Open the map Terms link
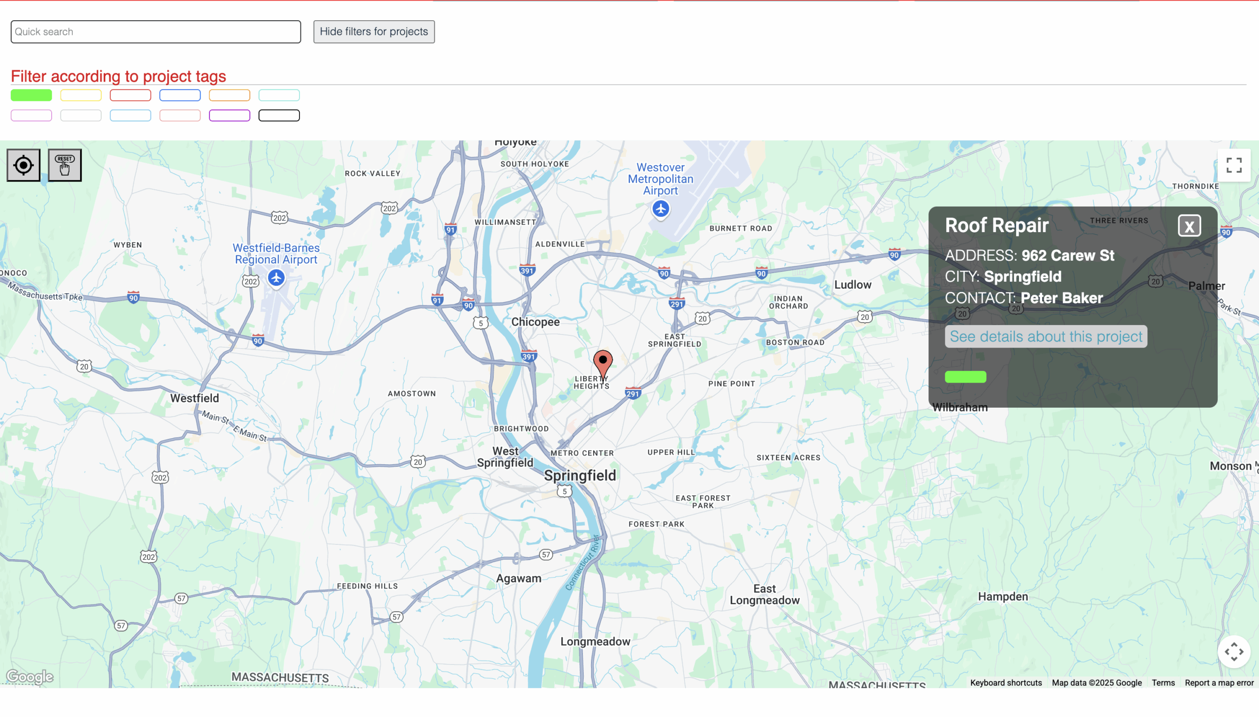1259x717 pixels. [1163, 683]
